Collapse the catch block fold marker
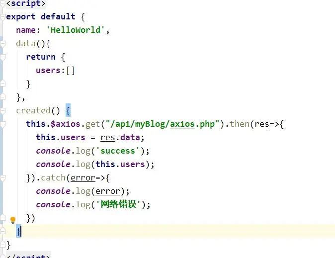 pos(2,178)
